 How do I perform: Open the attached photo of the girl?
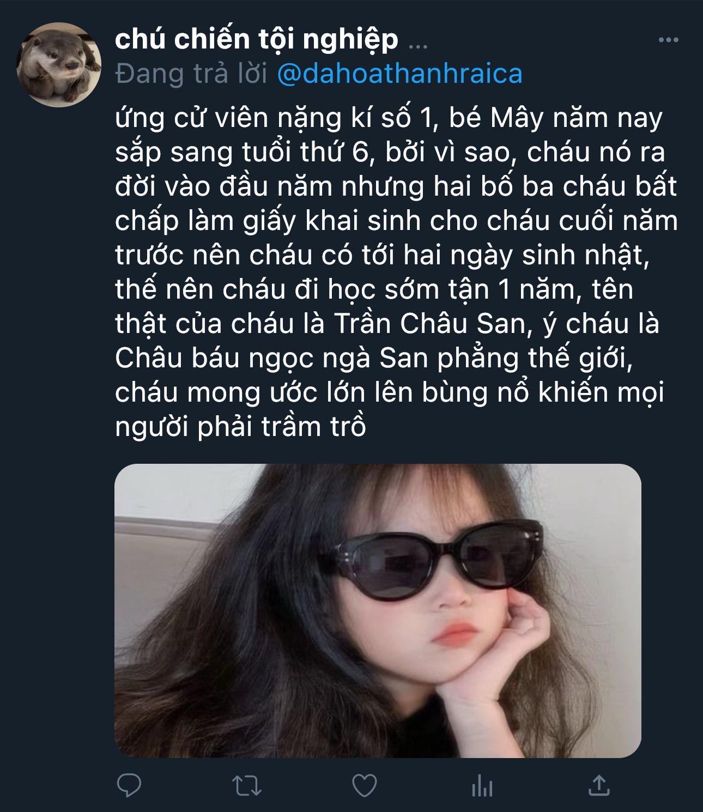click(378, 610)
